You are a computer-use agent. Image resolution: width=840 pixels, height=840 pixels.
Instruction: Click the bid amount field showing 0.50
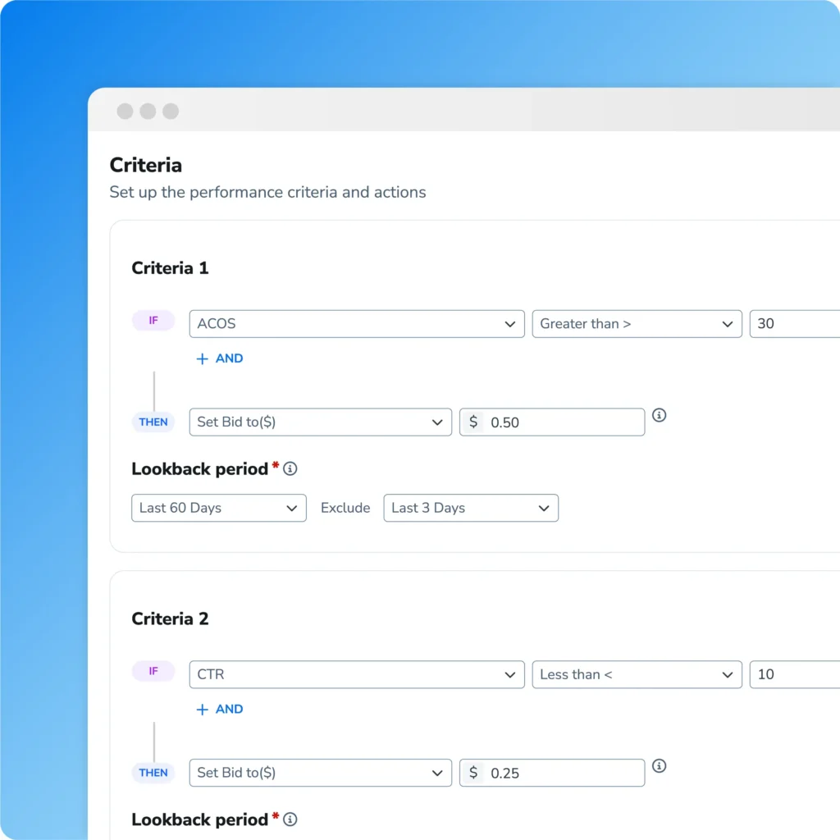click(x=563, y=422)
